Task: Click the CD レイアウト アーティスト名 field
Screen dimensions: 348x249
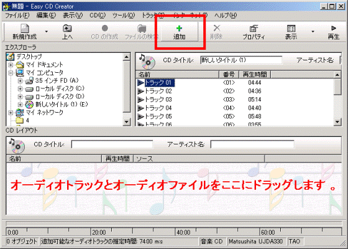Action: pos(252,144)
